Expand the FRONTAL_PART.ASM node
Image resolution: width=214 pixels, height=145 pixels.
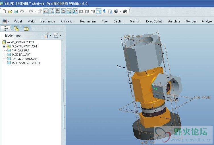[x=4, y=46]
